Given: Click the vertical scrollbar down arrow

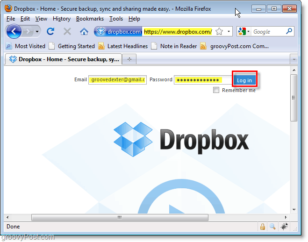Looking at the screenshot, I should pyautogui.click(x=294, y=210).
